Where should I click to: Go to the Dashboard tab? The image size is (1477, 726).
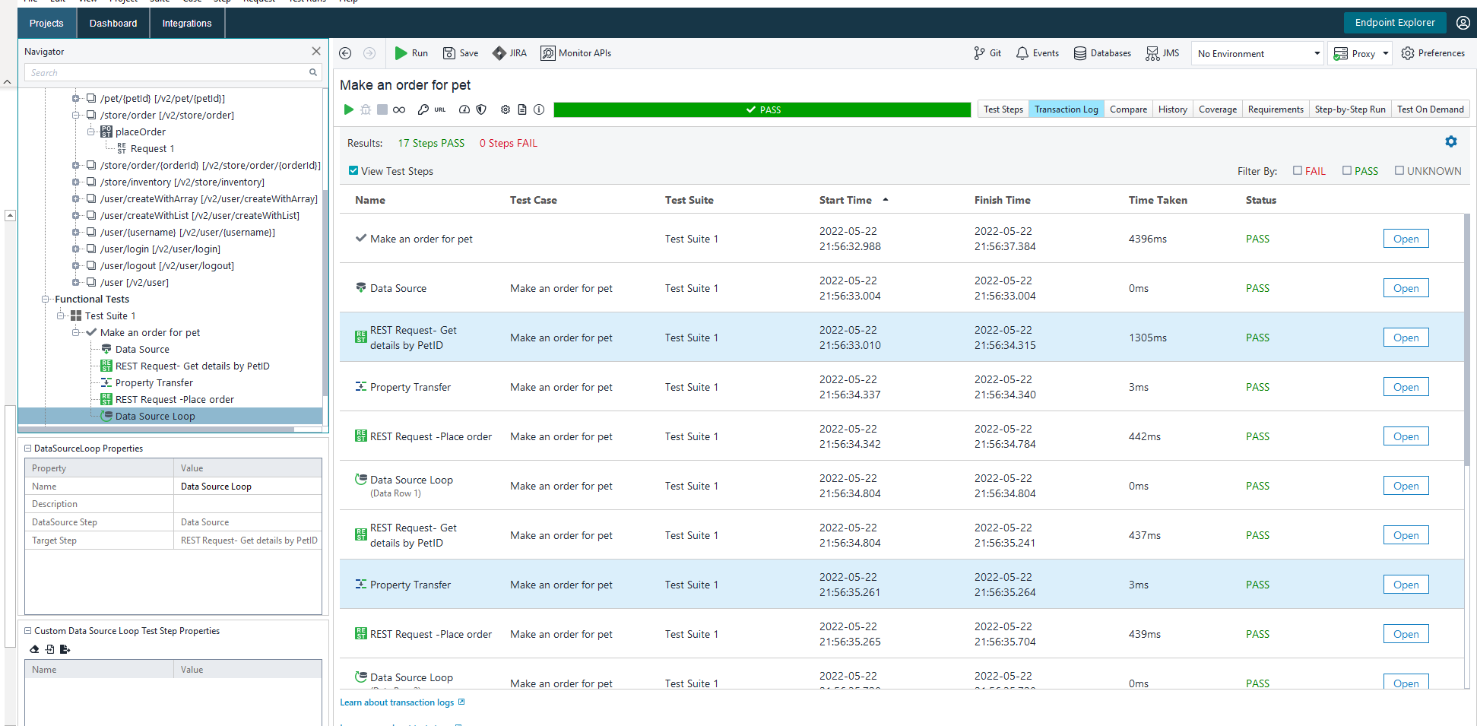point(113,23)
